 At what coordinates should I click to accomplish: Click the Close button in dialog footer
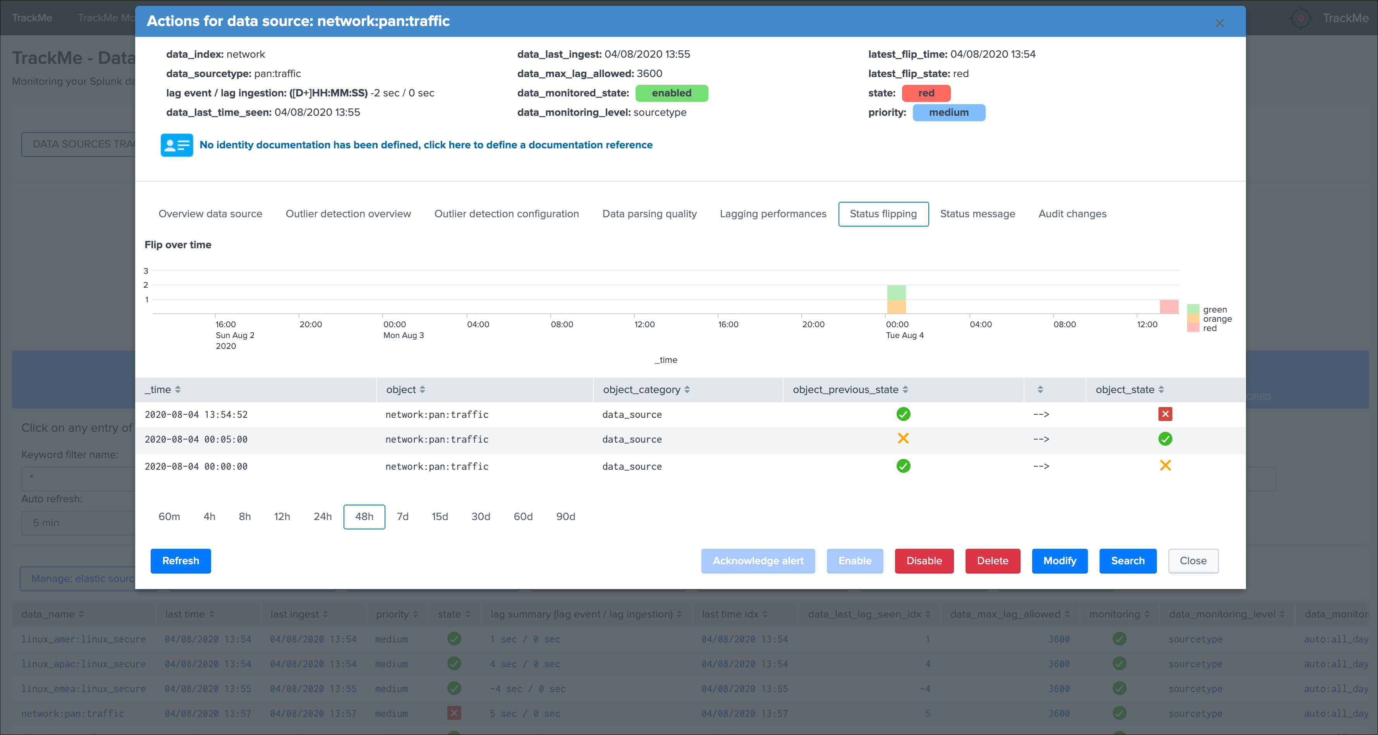[x=1193, y=561]
